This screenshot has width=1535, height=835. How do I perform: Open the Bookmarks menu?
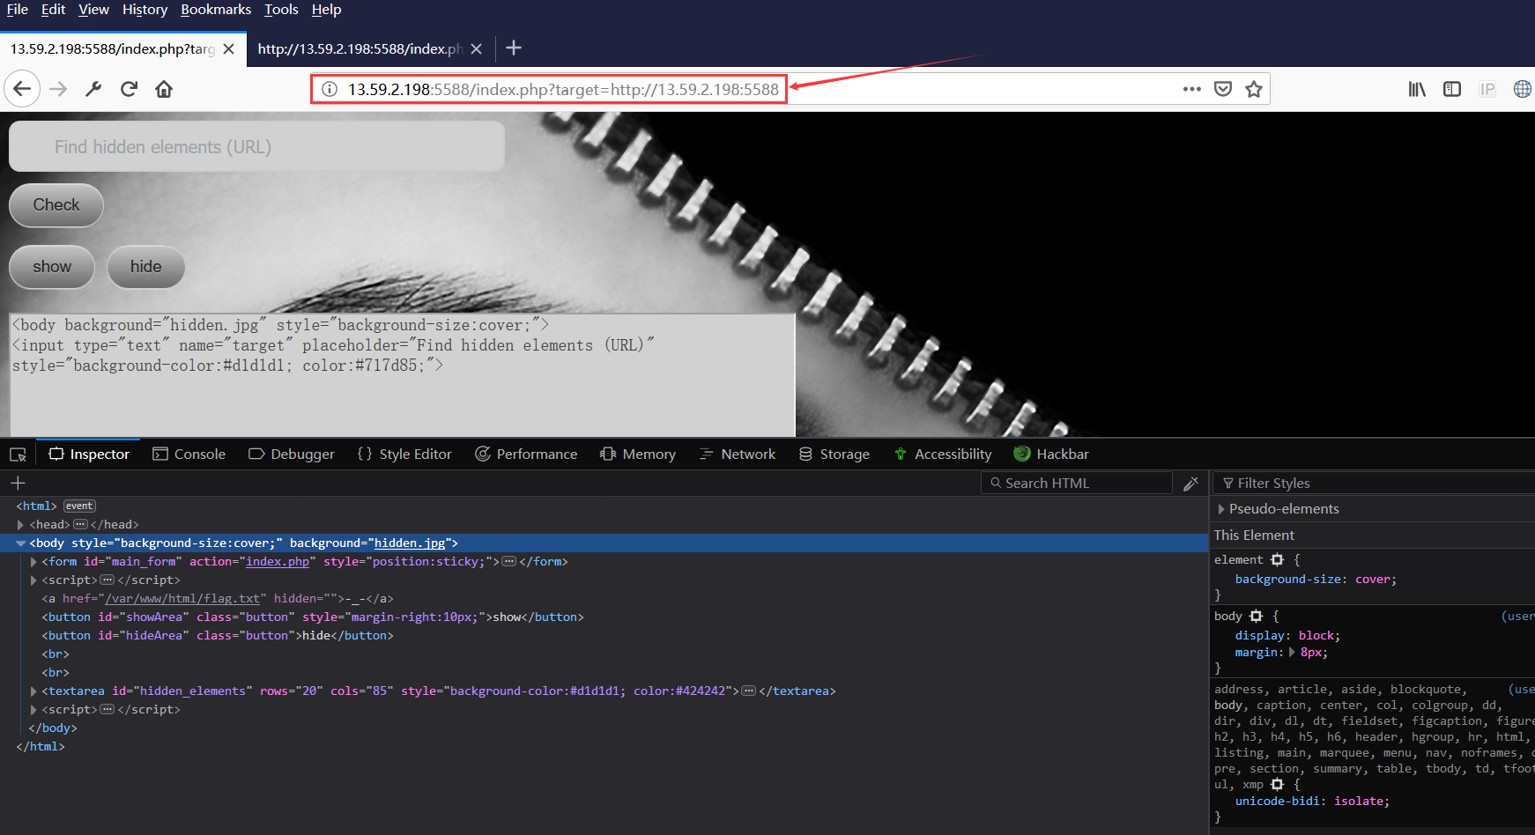point(216,10)
